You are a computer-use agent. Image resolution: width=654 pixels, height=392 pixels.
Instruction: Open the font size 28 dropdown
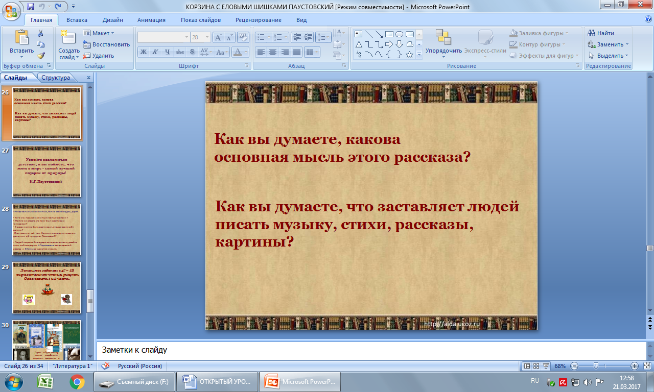(207, 37)
